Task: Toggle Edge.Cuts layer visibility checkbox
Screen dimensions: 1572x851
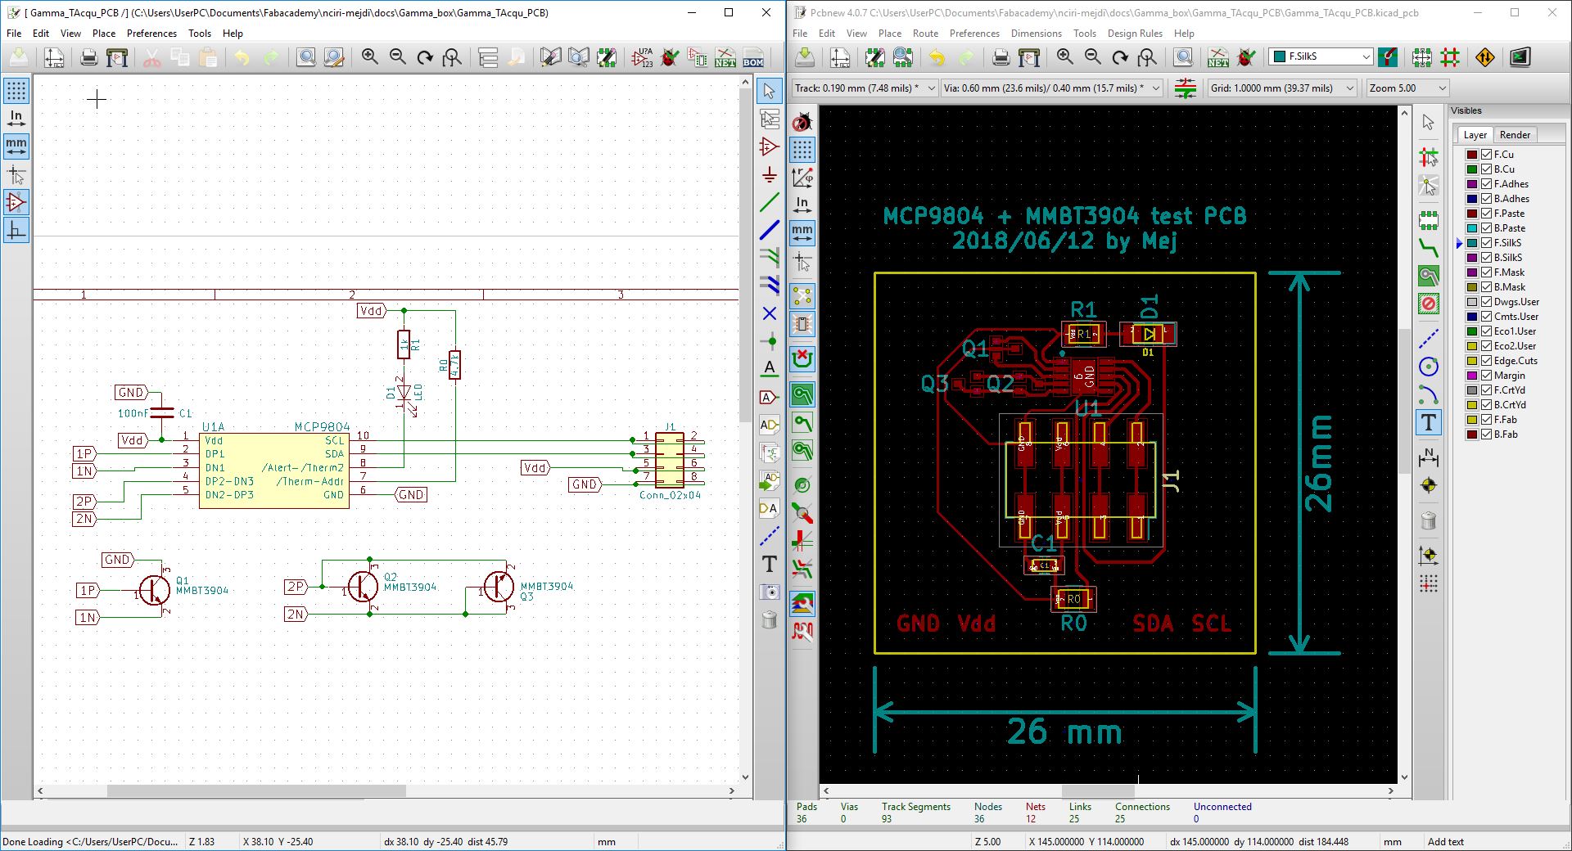Action: tap(1486, 361)
